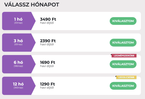Click the red Legnépszerűbb badge
145x99 pixels.
pyautogui.click(x=124, y=56)
